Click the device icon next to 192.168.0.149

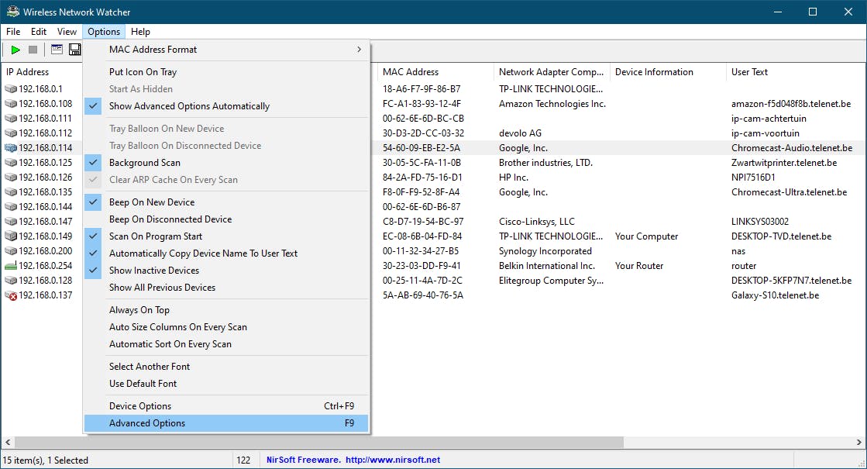(x=11, y=236)
